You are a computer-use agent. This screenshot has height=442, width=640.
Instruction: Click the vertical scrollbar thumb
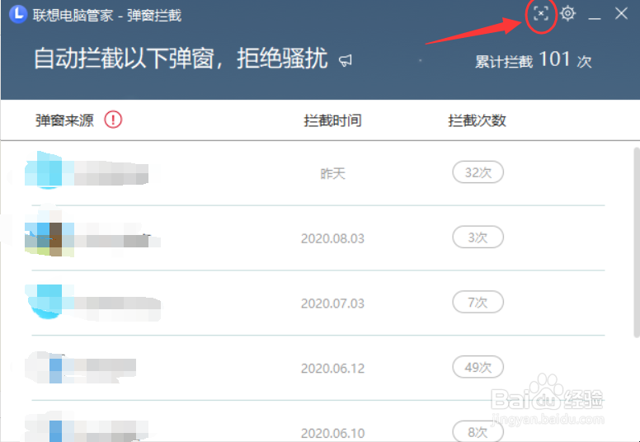click(x=637, y=242)
